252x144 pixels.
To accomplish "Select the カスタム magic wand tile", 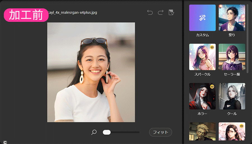I will 202,18.
